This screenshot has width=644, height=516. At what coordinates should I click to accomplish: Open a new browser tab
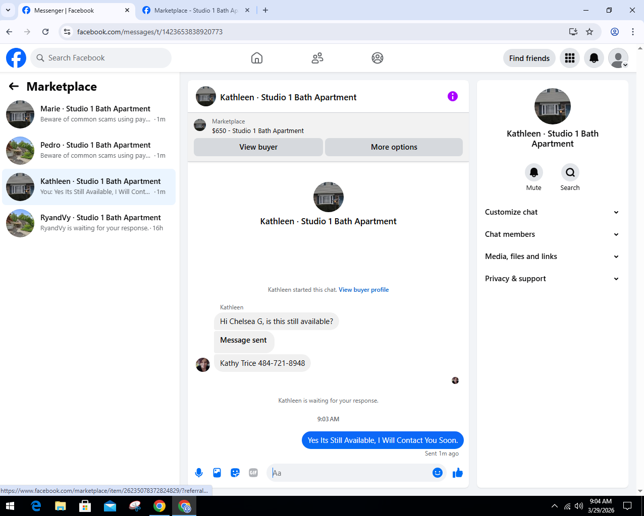pyautogui.click(x=265, y=10)
